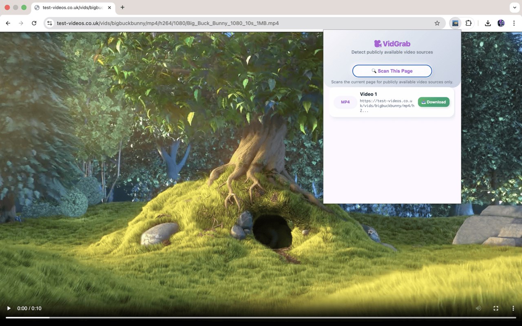
Task: Download Video 1 with the green button
Action: point(434,102)
